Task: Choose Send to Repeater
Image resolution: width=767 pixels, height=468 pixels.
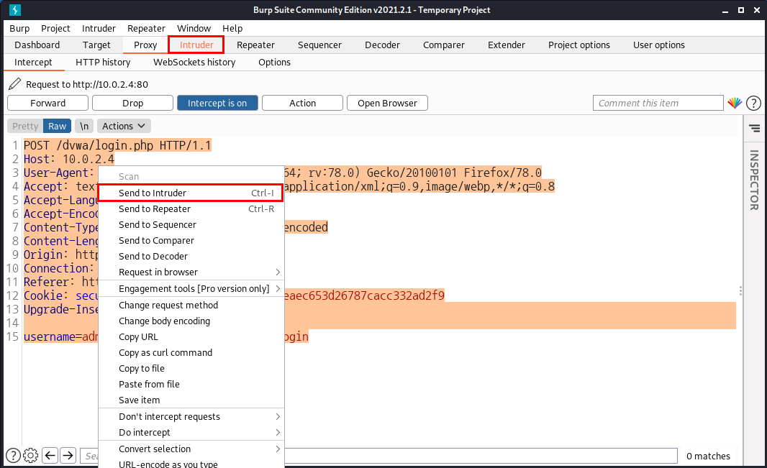Action: click(x=191, y=208)
